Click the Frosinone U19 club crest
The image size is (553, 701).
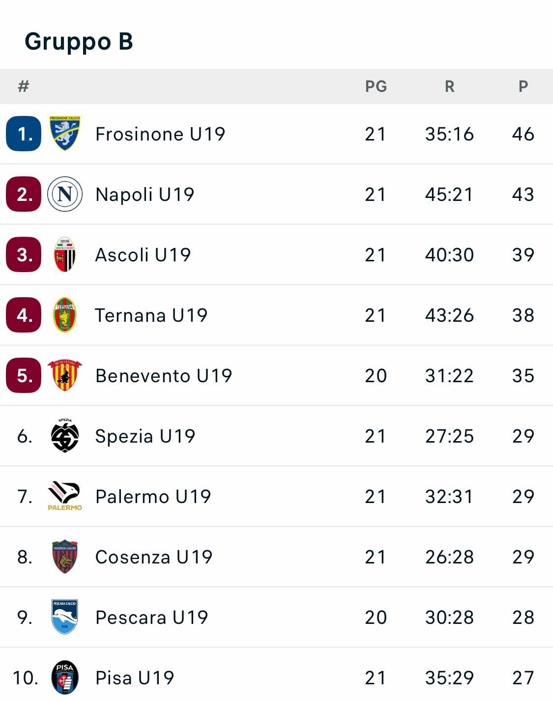pyautogui.click(x=64, y=133)
